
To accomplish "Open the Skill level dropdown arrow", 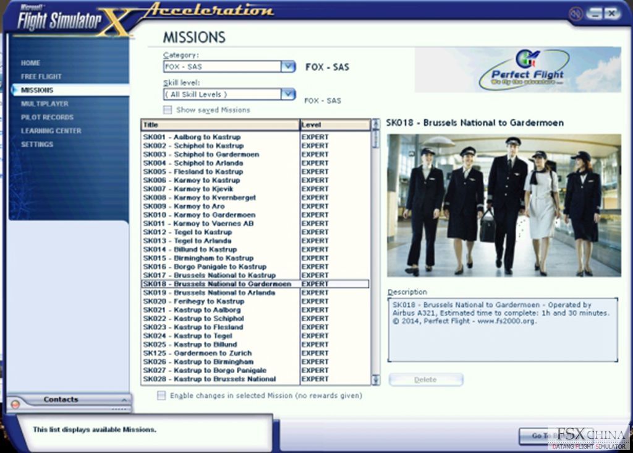I will [x=288, y=94].
